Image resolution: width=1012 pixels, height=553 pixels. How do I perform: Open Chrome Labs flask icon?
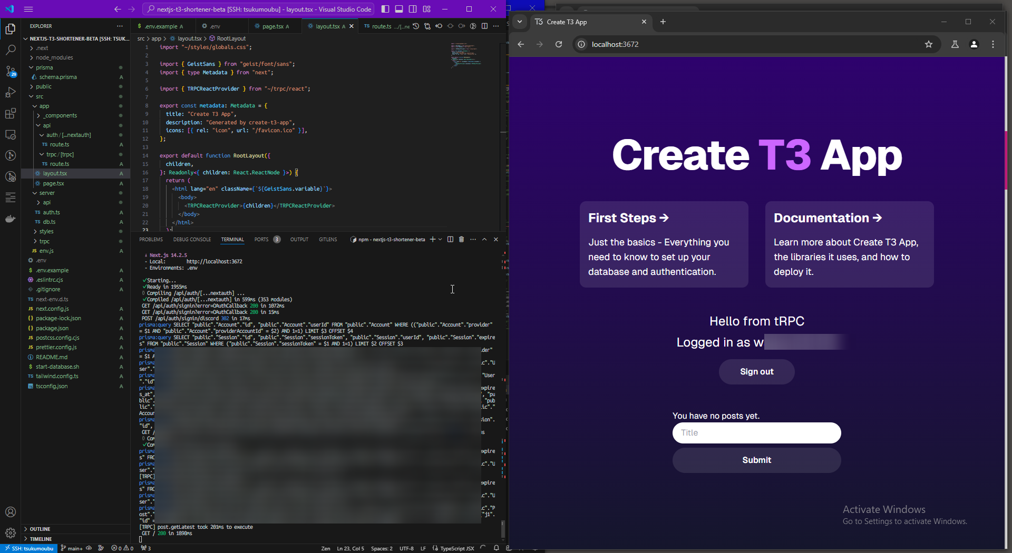click(955, 44)
